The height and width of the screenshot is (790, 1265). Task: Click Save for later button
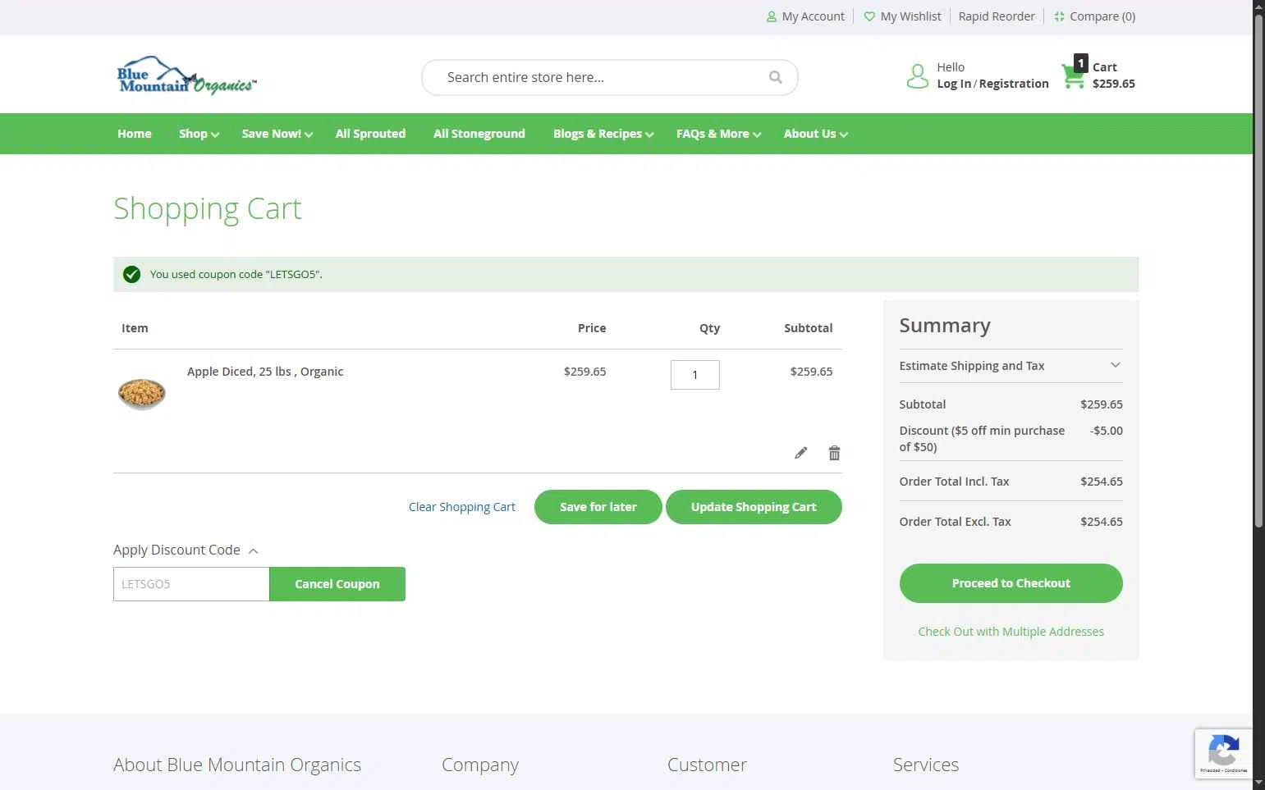[598, 507]
